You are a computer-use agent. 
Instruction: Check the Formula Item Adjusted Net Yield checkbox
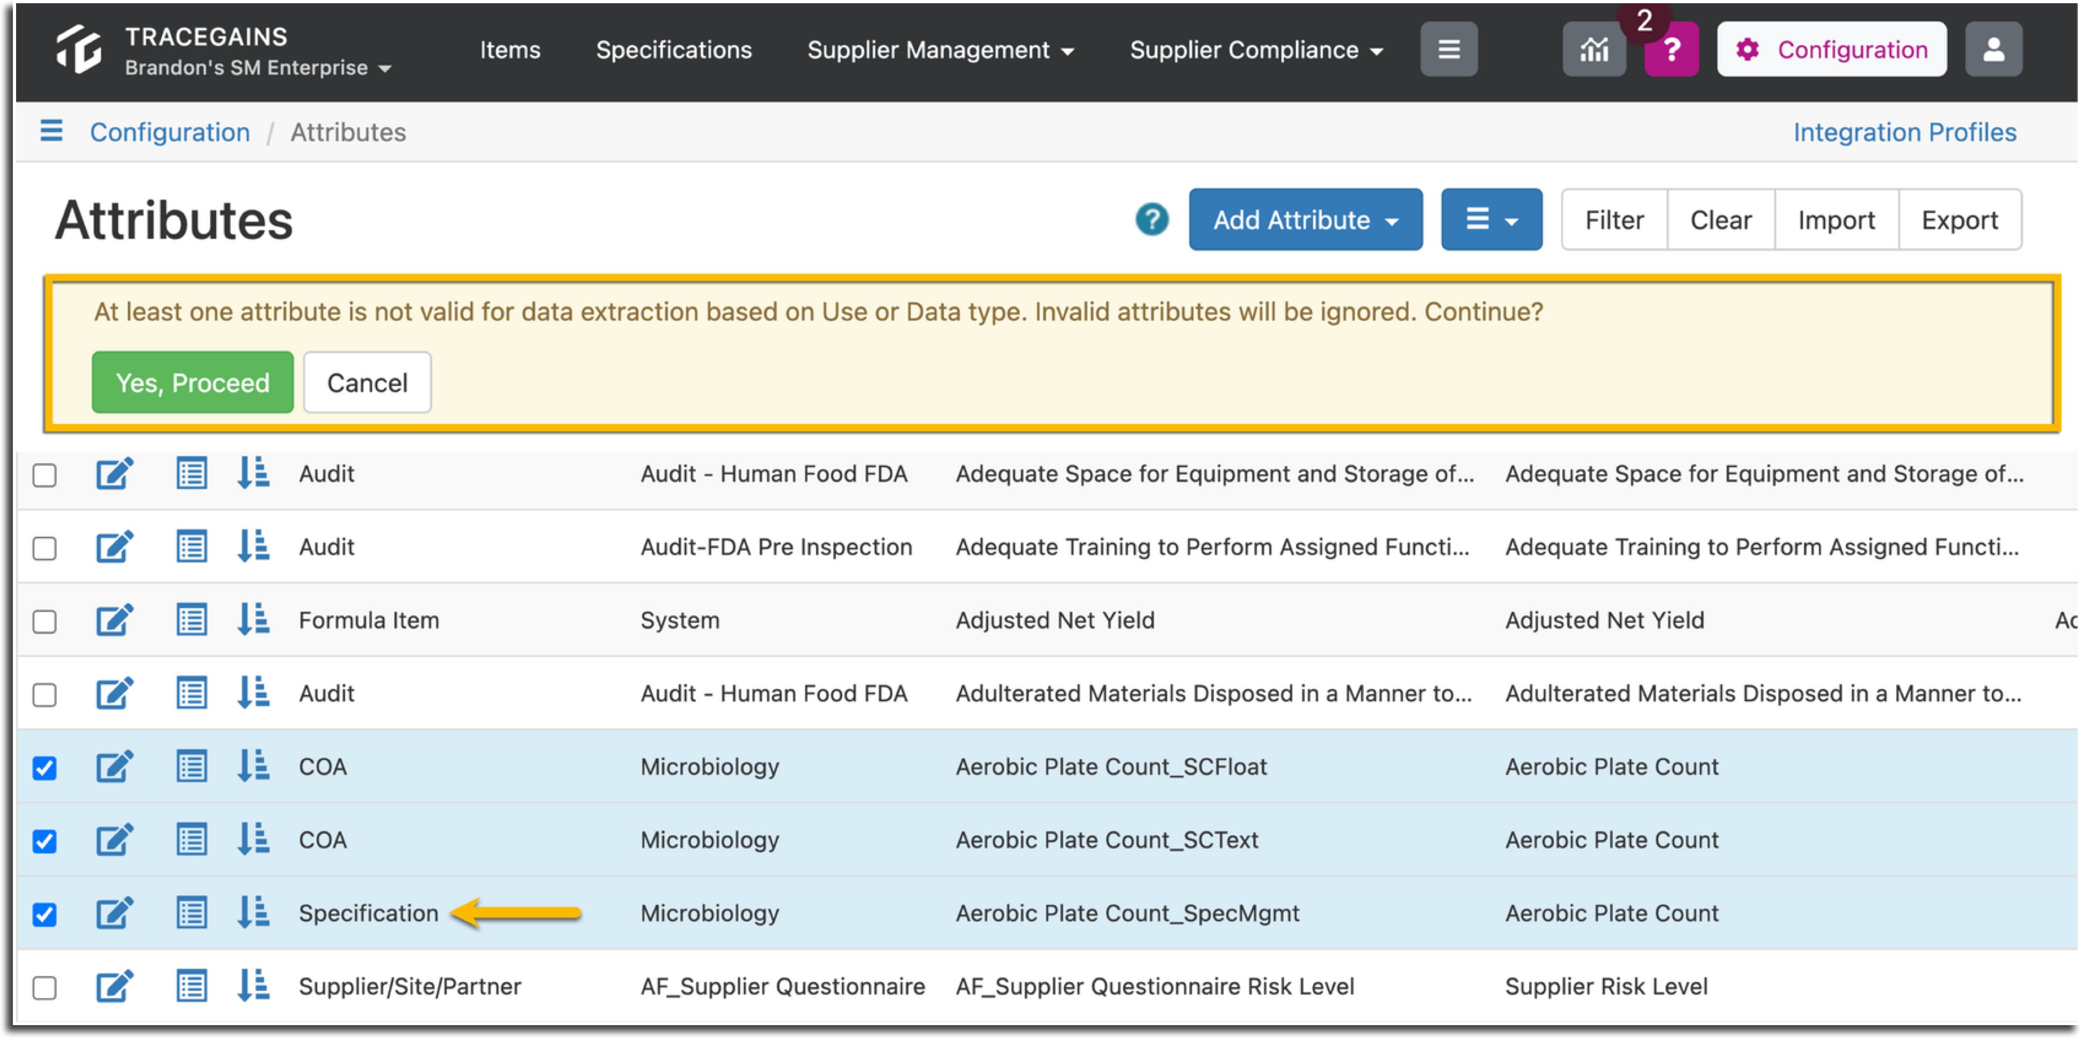(45, 622)
